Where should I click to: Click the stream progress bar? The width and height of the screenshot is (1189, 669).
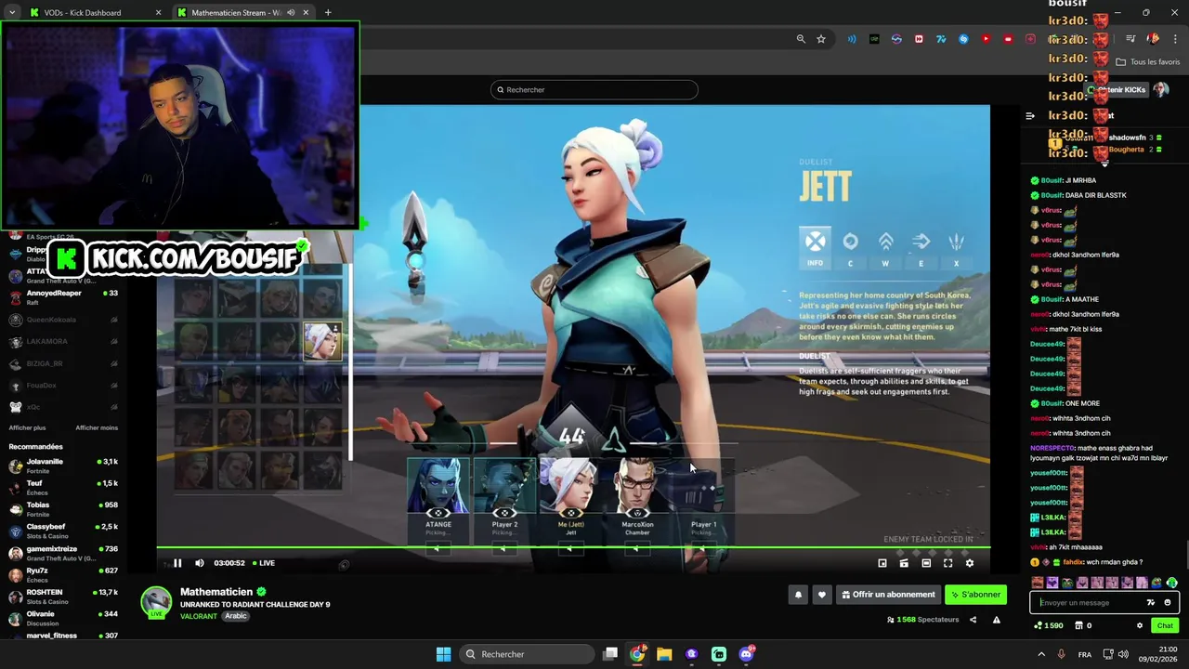(x=572, y=547)
